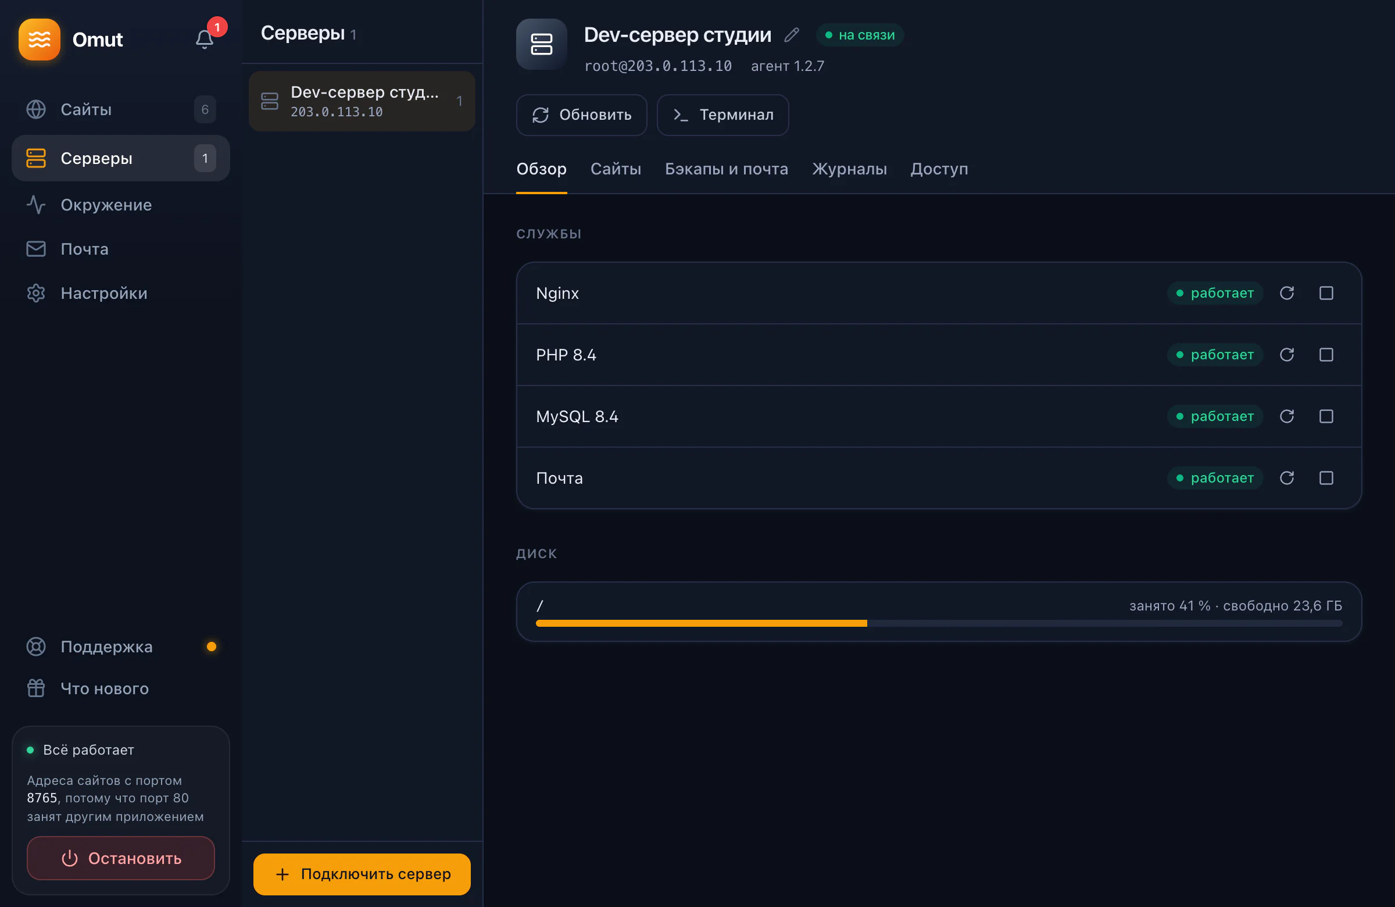Click Nginx работает status badge
1395x907 pixels.
(x=1214, y=293)
